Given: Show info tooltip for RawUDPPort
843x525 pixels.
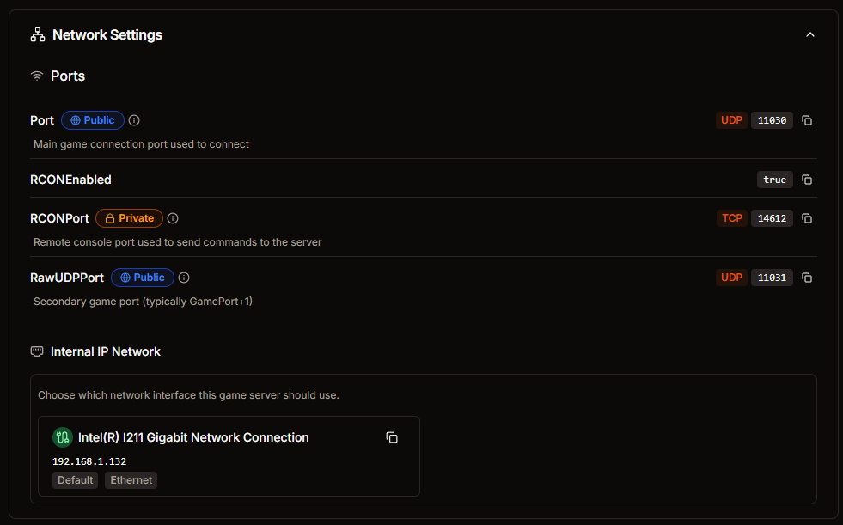Looking at the screenshot, I should [x=184, y=278].
